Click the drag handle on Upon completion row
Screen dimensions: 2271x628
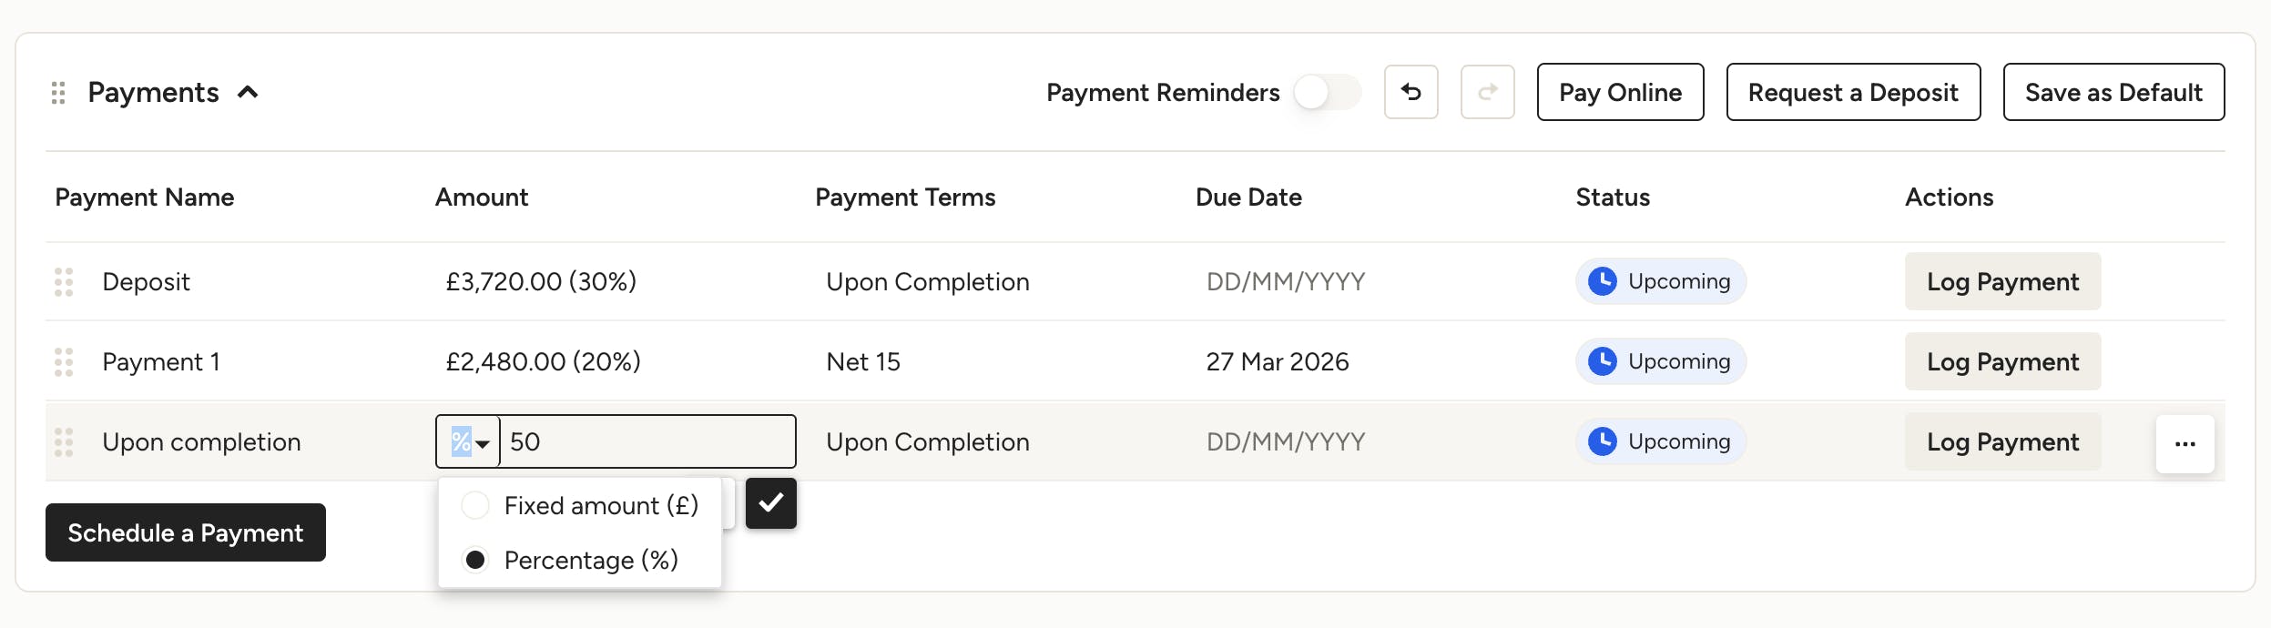pos(64,442)
